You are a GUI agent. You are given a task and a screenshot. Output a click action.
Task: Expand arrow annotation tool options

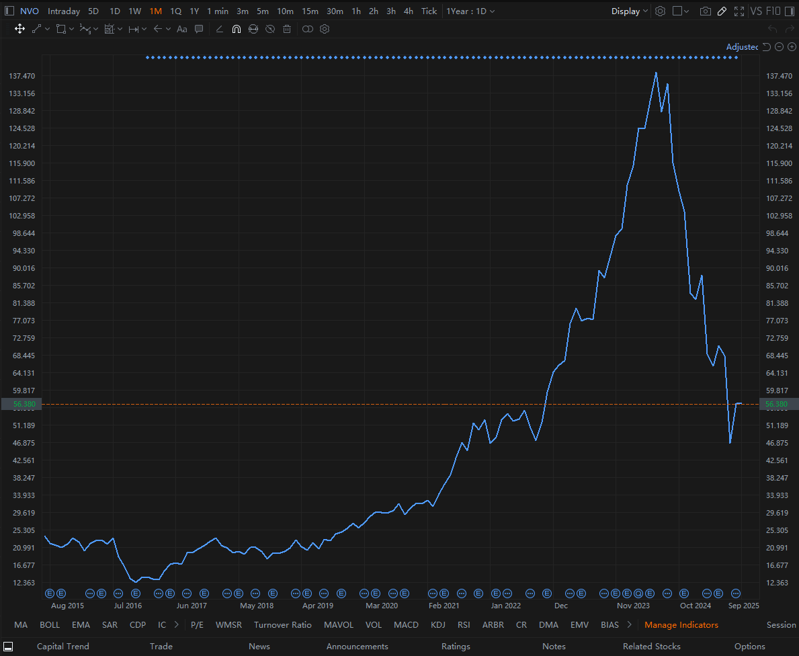tap(169, 29)
